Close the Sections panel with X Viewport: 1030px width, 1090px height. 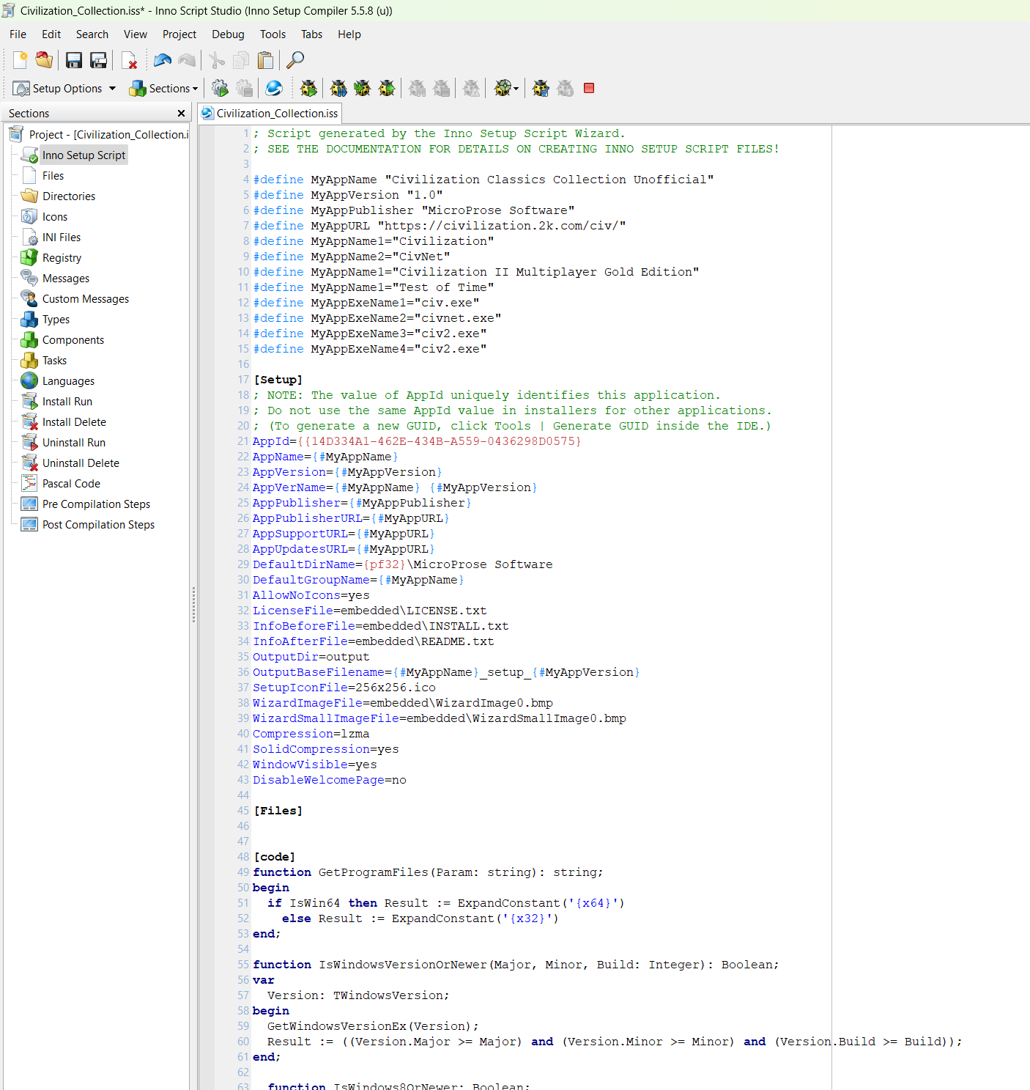tap(181, 113)
